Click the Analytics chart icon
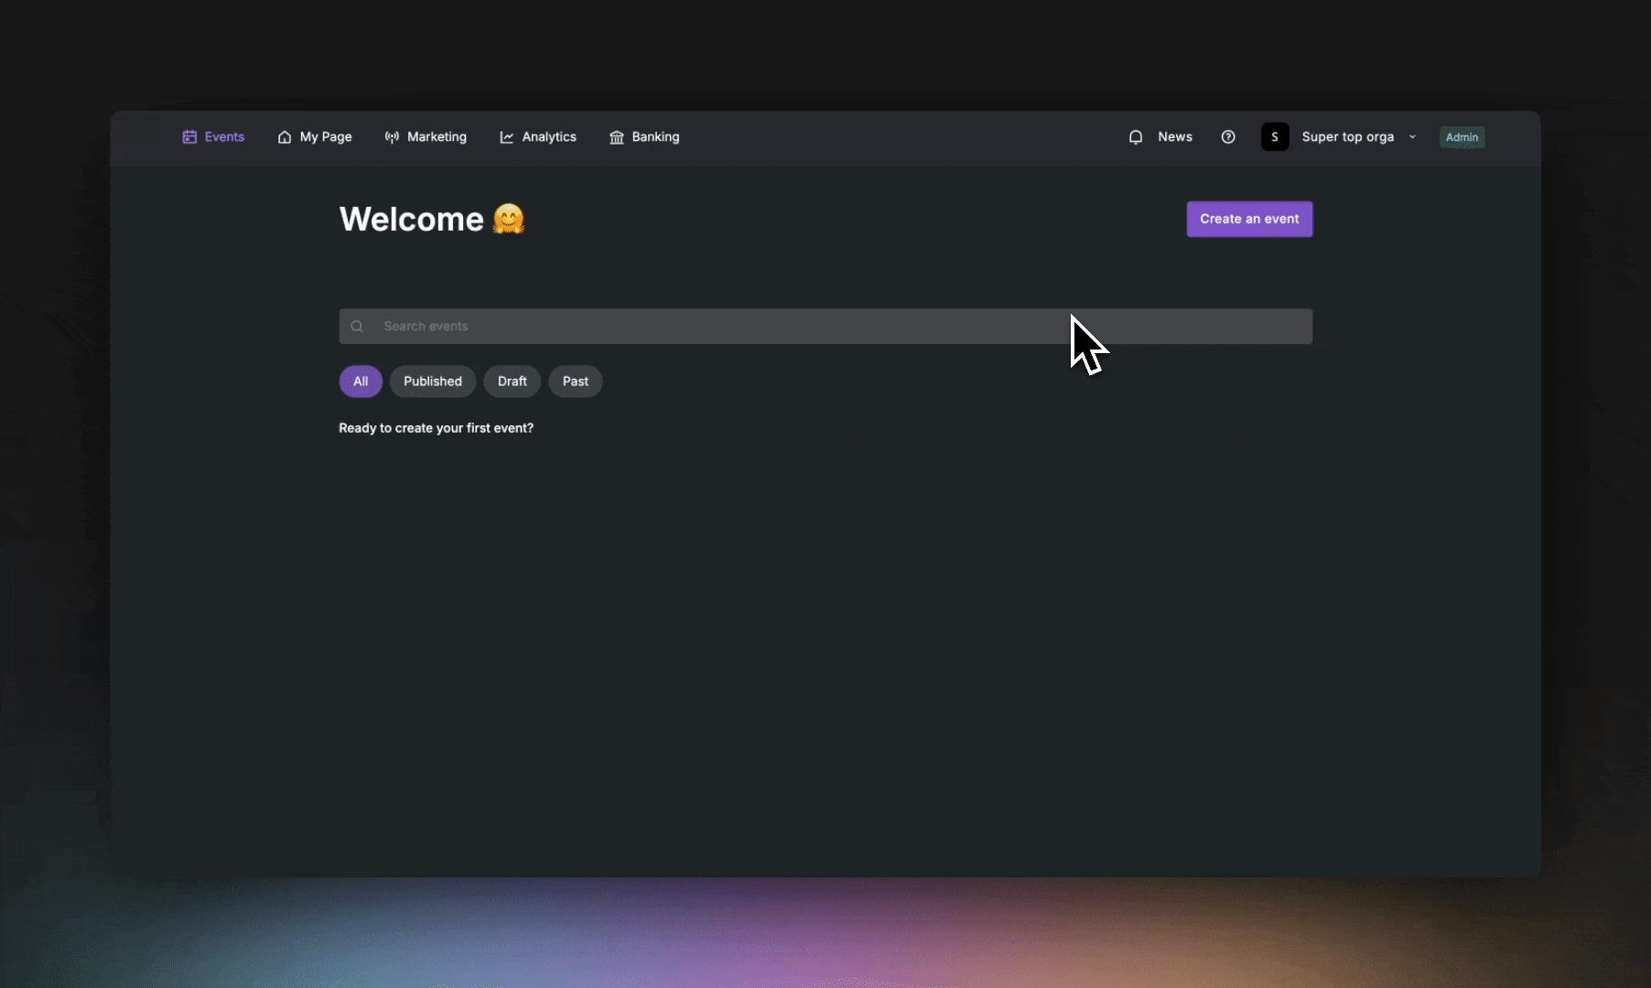Image resolution: width=1651 pixels, height=988 pixels. (x=507, y=137)
